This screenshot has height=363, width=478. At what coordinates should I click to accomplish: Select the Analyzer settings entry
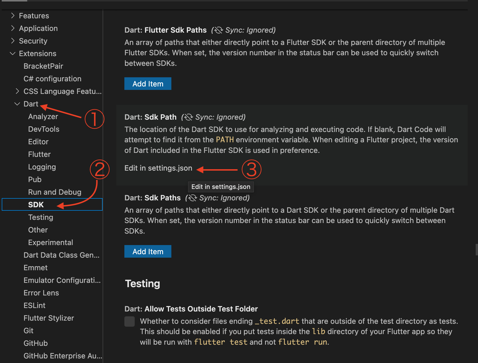pos(43,116)
